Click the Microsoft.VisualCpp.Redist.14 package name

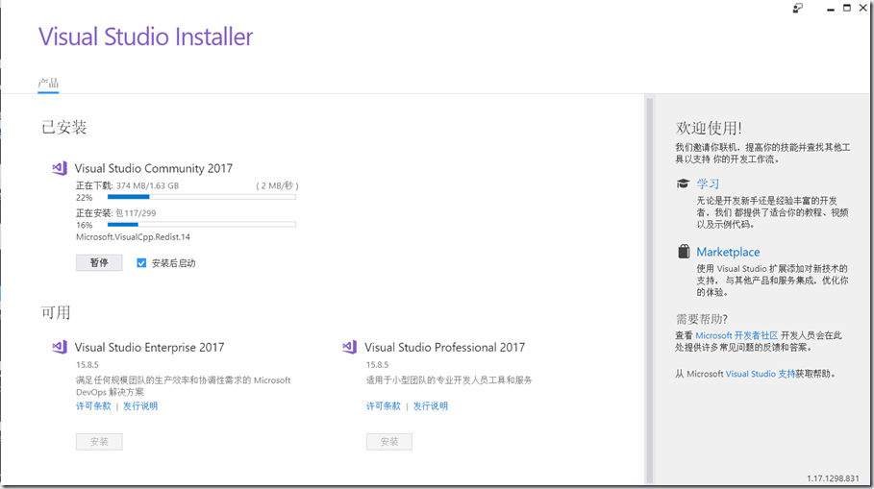tap(134, 237)
